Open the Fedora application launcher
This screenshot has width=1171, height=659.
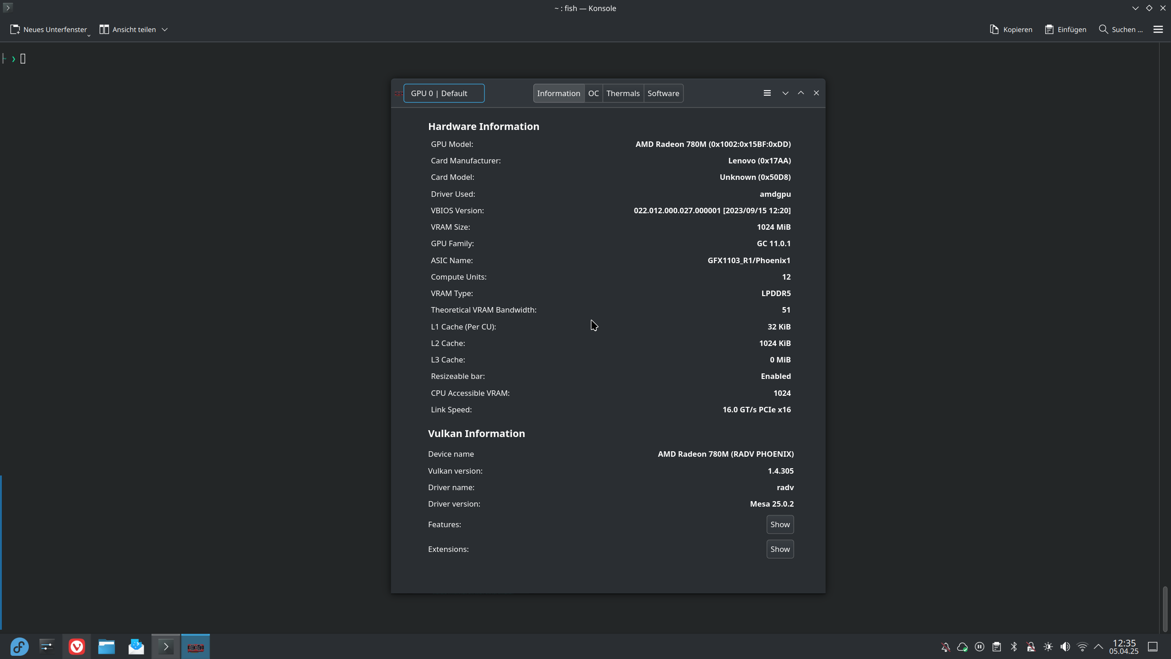pos(19,646)
